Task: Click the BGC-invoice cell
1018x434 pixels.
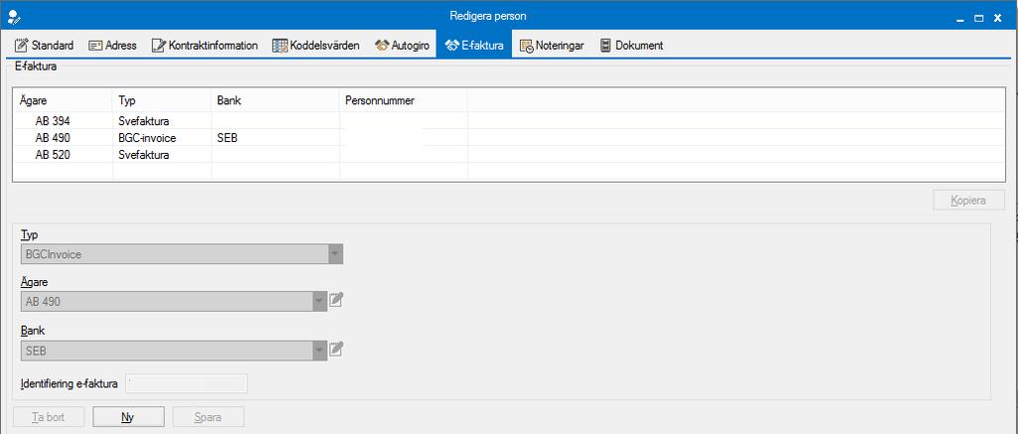Action: click(162, 137)
